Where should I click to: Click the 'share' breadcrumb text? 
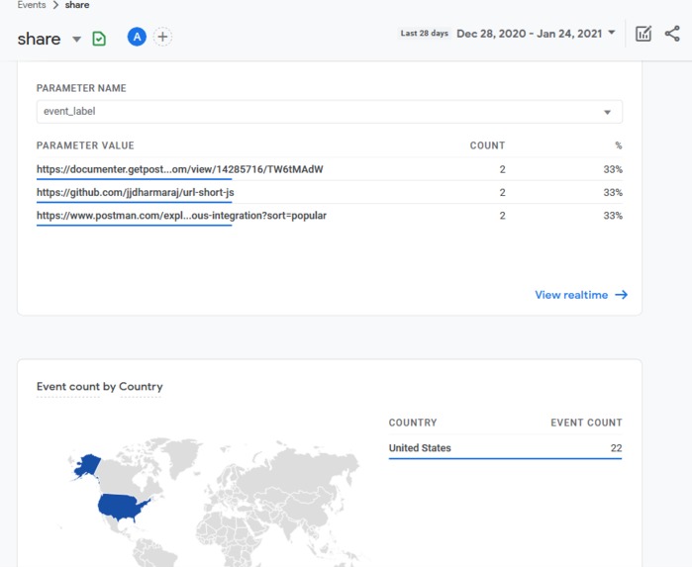pyautogui.click(x=77, y=5)
